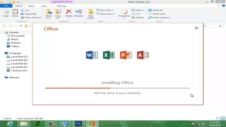Click Invert selection in ribbon
This screenshot has height=127, width=226.
tap(159, 17)
